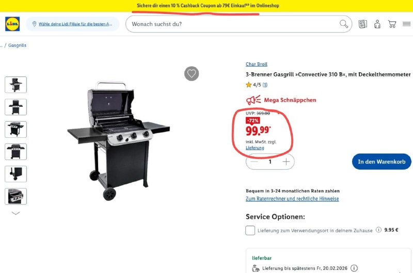Increase quantity with plus button
This screenshot has width=413, height=273.
coord(286,162)
